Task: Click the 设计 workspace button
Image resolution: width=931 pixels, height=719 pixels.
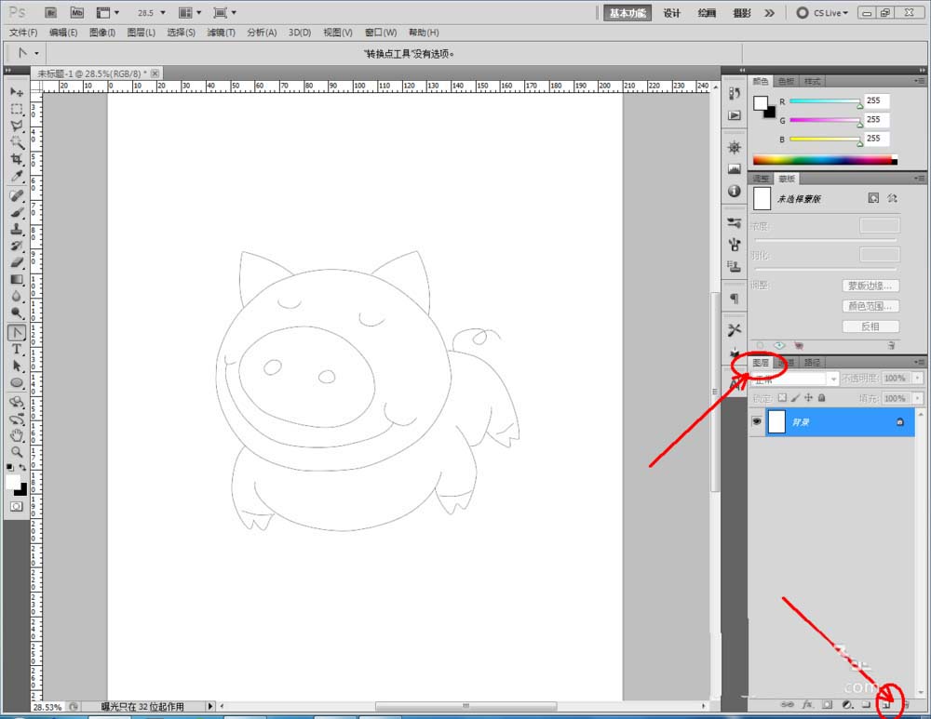Action: click(x=672, y=13)
